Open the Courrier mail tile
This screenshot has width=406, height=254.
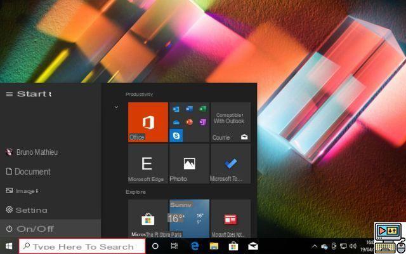pyautogui.click(x=231, y=122)
